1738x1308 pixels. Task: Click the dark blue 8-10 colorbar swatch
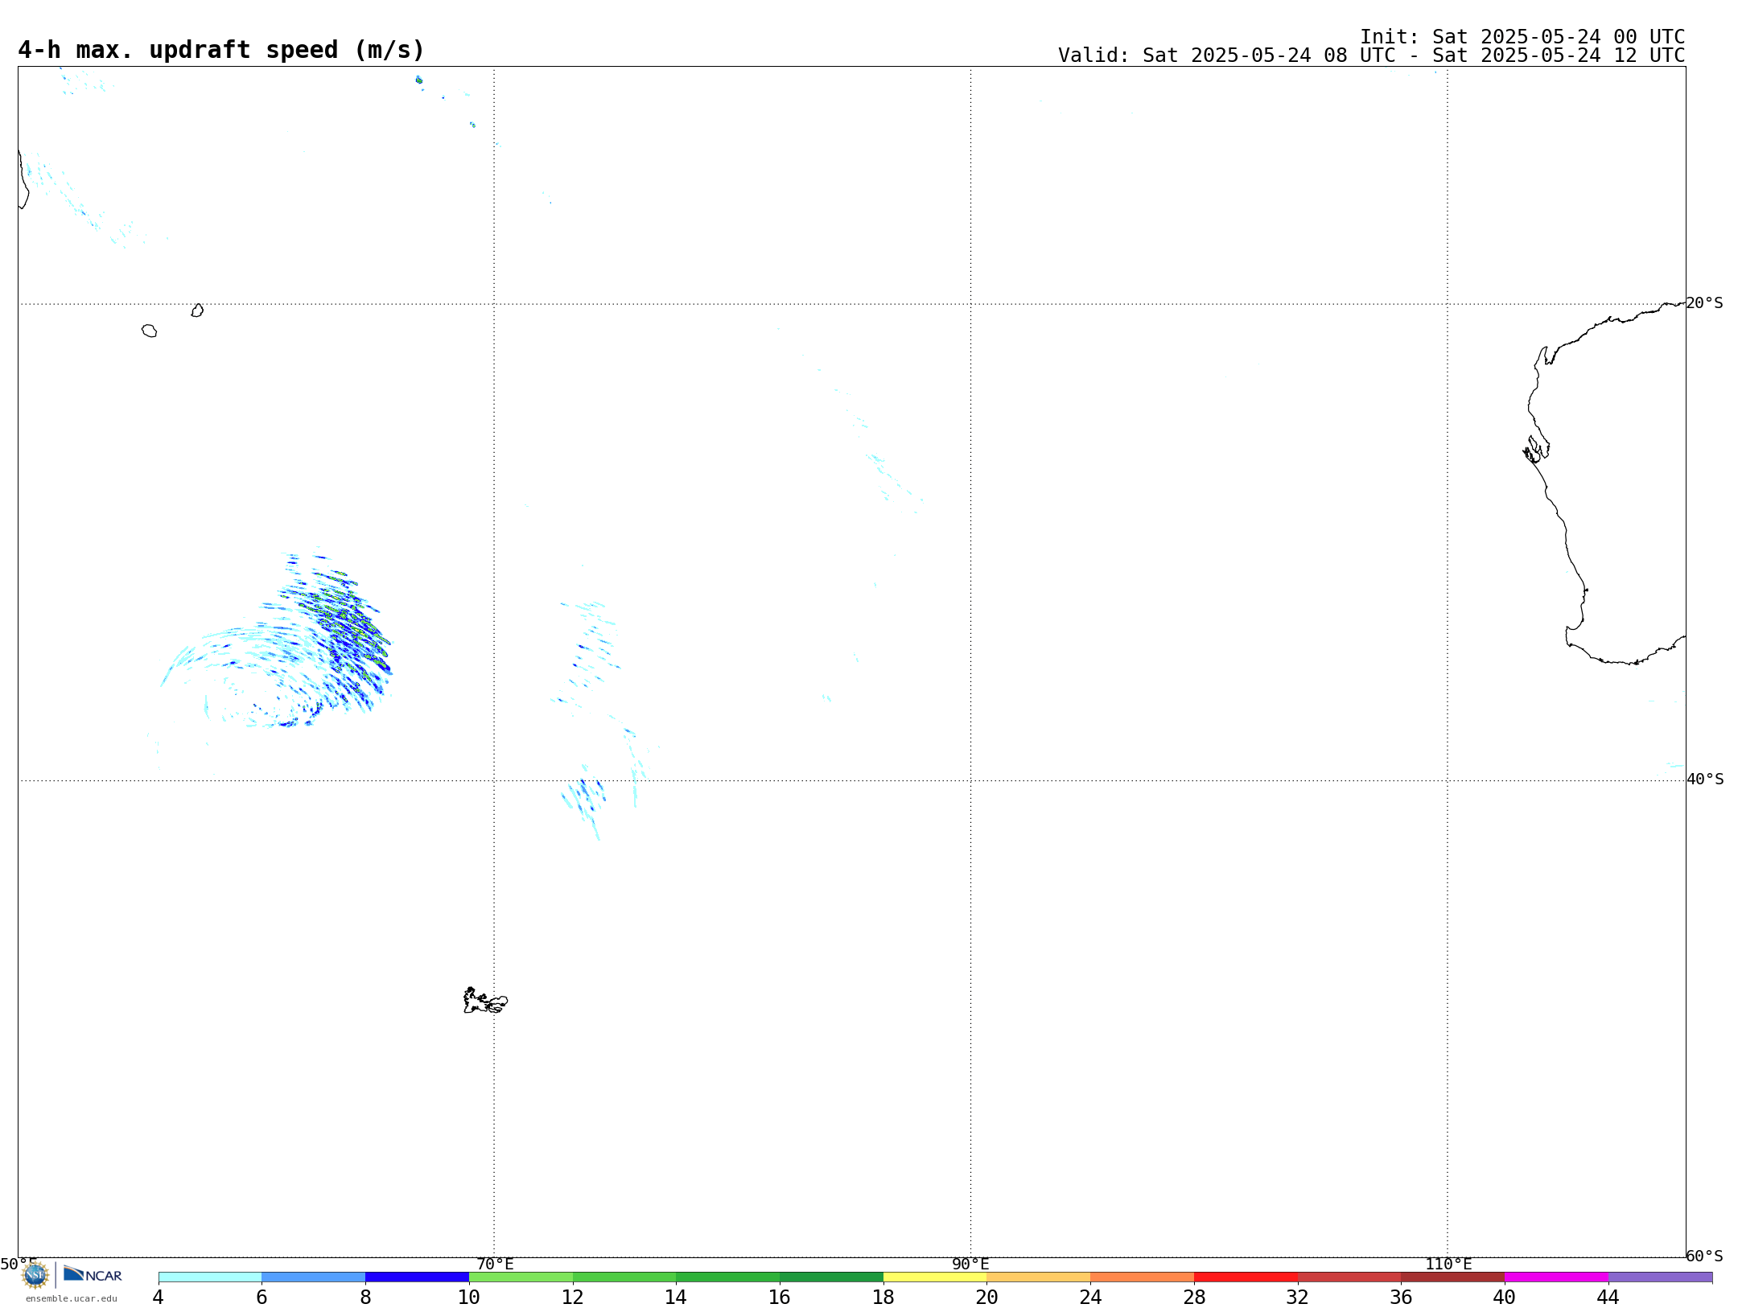tap(418, 1277)
